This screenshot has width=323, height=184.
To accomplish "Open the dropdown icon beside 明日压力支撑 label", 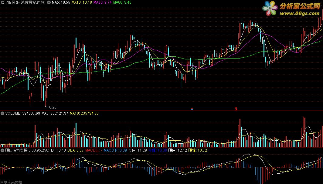I will click(2, 150).
